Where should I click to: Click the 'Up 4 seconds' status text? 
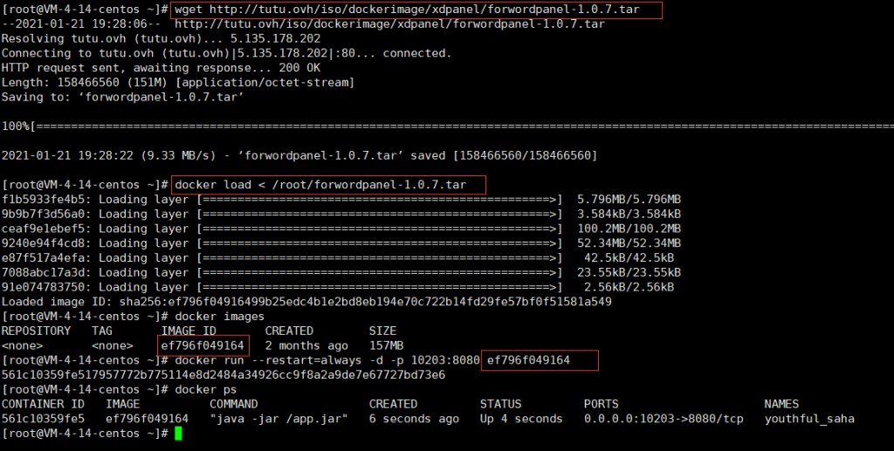tap(521, 419)
